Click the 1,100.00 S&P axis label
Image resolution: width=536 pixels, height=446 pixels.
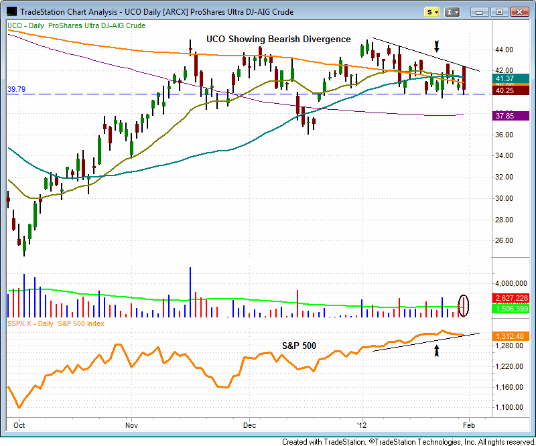tap(509, 407)
